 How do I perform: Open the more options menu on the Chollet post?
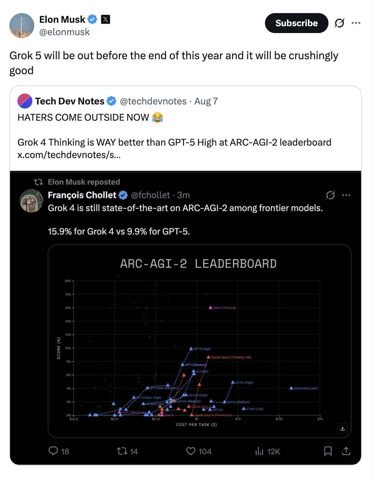click(x=346, y=195)
